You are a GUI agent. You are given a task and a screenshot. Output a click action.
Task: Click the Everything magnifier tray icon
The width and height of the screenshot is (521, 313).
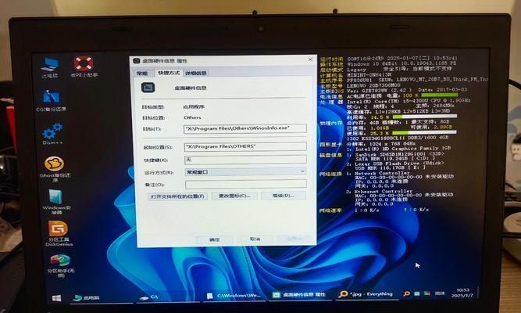[x=406, y=293]
